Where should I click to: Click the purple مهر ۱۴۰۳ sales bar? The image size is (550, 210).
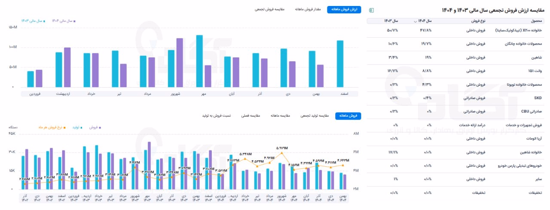(x=149, y=165)
